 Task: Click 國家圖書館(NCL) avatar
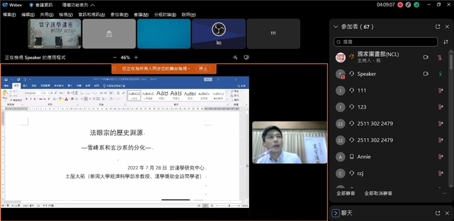pos(340,57)
